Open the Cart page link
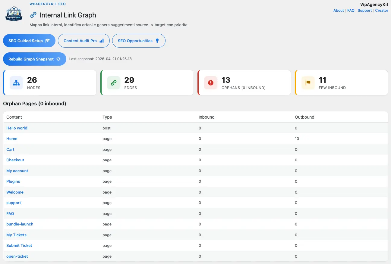 [x=10, y=149]
